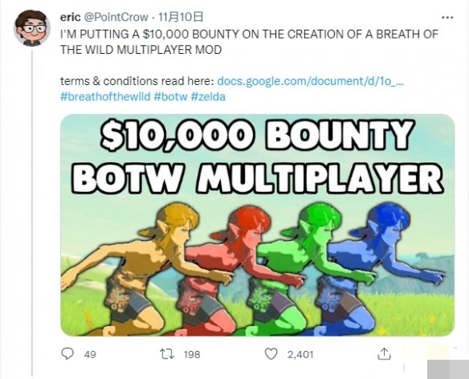Open eric's profile avatar
The height and width of the screenshot is (379, 469).
(x=31, y=28)
